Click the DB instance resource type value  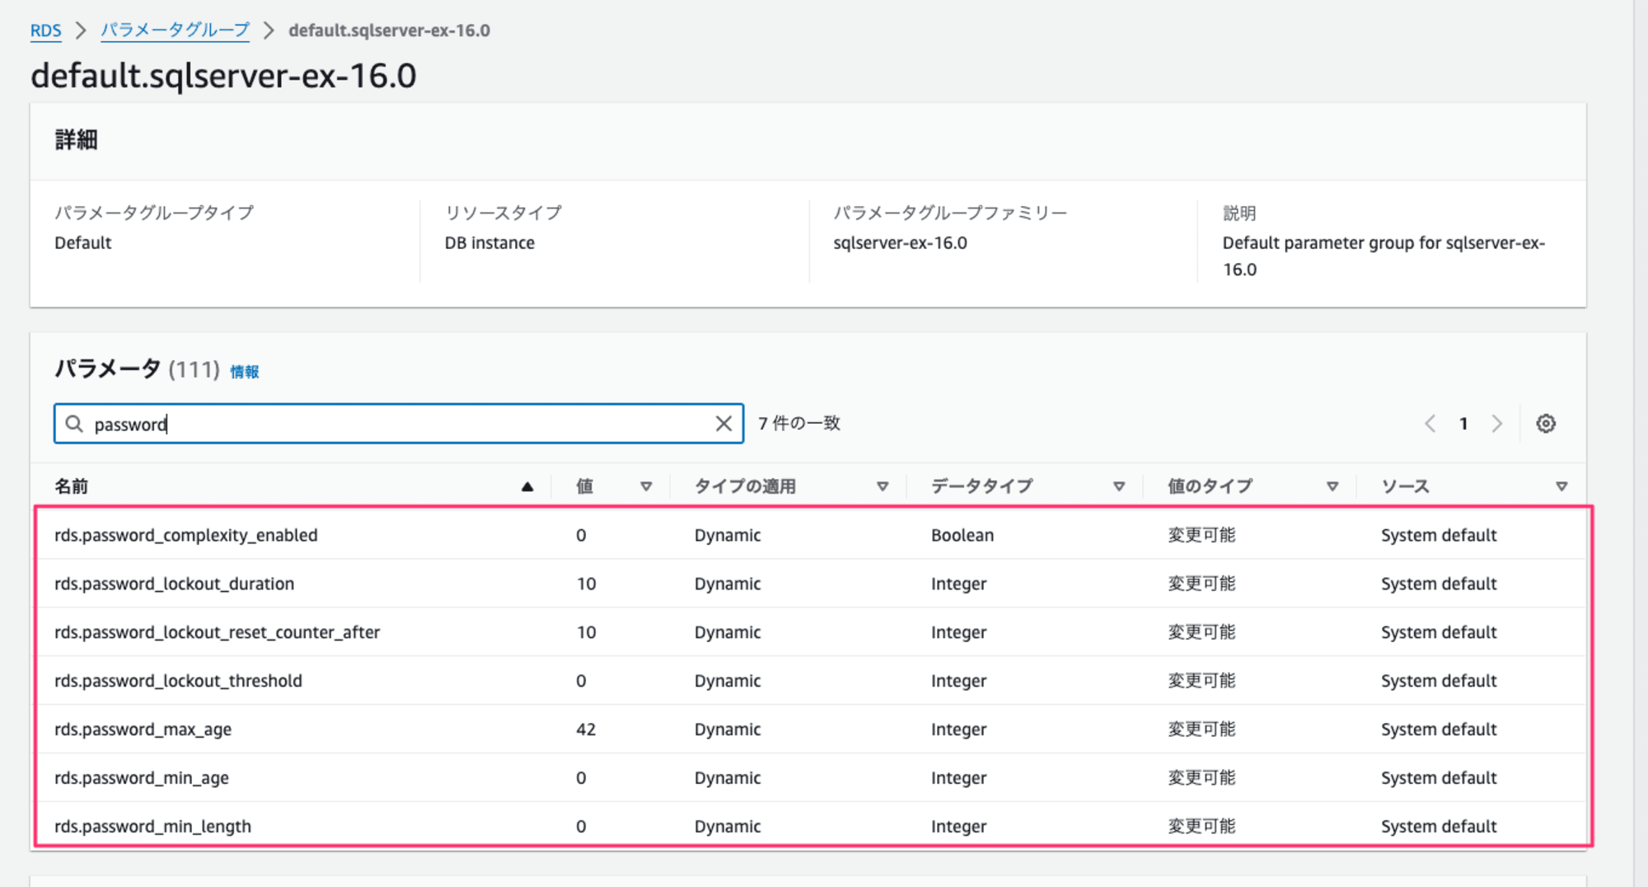489,243
